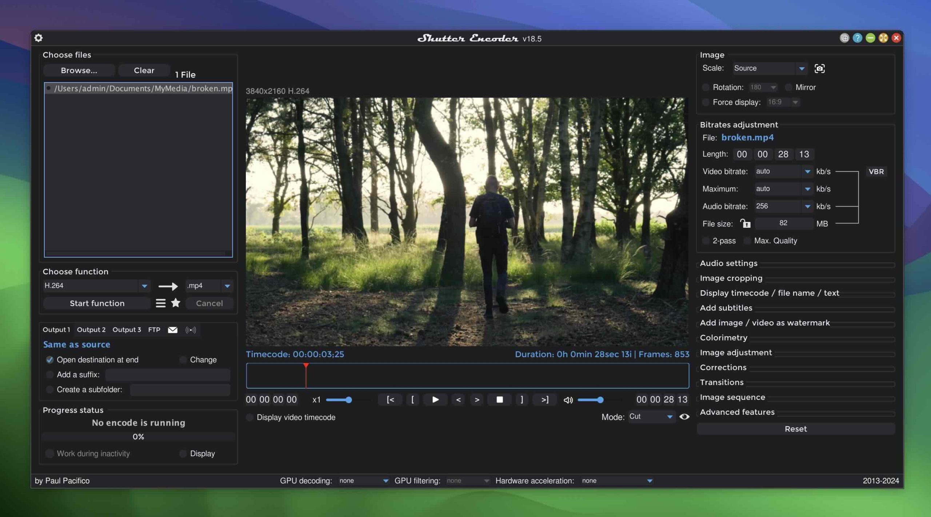This screenshot has height=517, width=931.
Task: Check the 2-pass encoding option
Action: [x=705, y=241]
